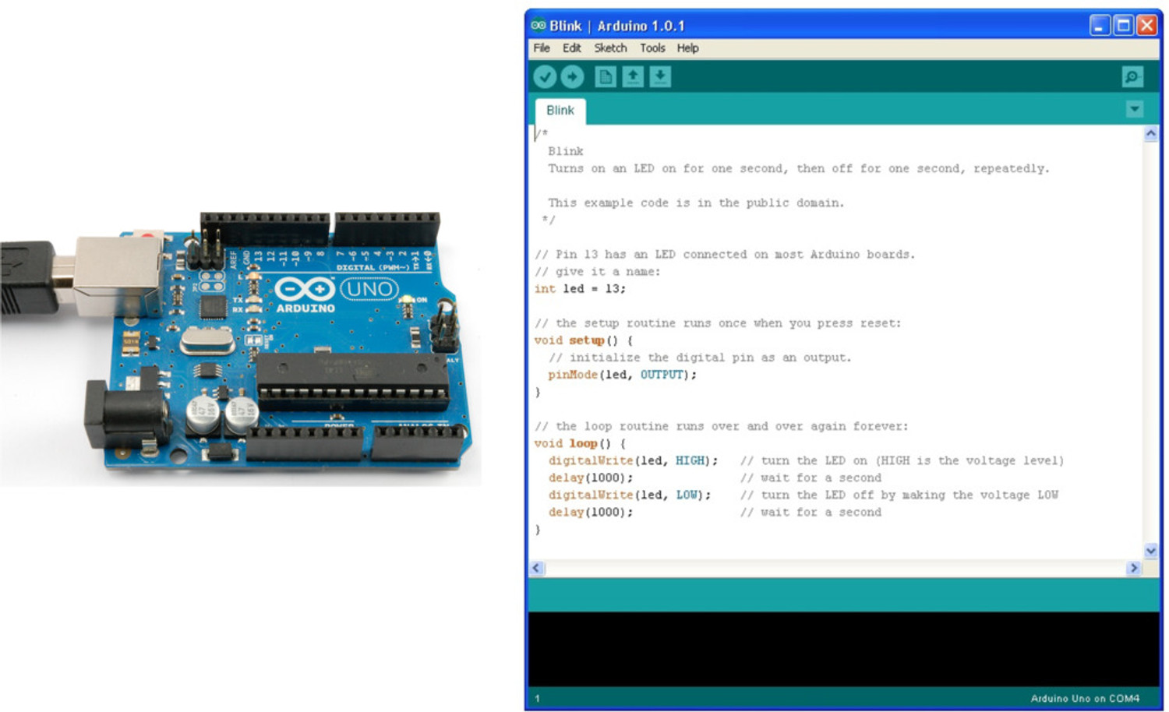Image resolution: width=1169 pixels, height=712 pixels.
Task: Open the Sketch menu
Action: click(x=610, y=48)
